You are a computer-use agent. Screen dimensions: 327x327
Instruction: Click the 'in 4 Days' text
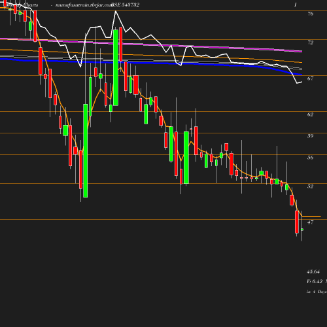(317, 292)
